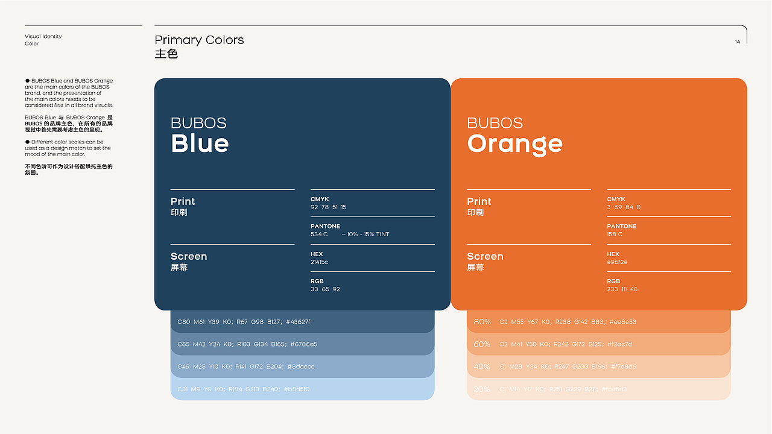Click the blue CMYK value '92 78 51 15'

(329, 207)
